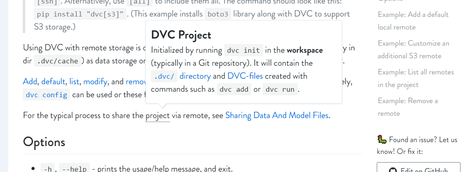Open the dvc config command link

coord(47,95)
